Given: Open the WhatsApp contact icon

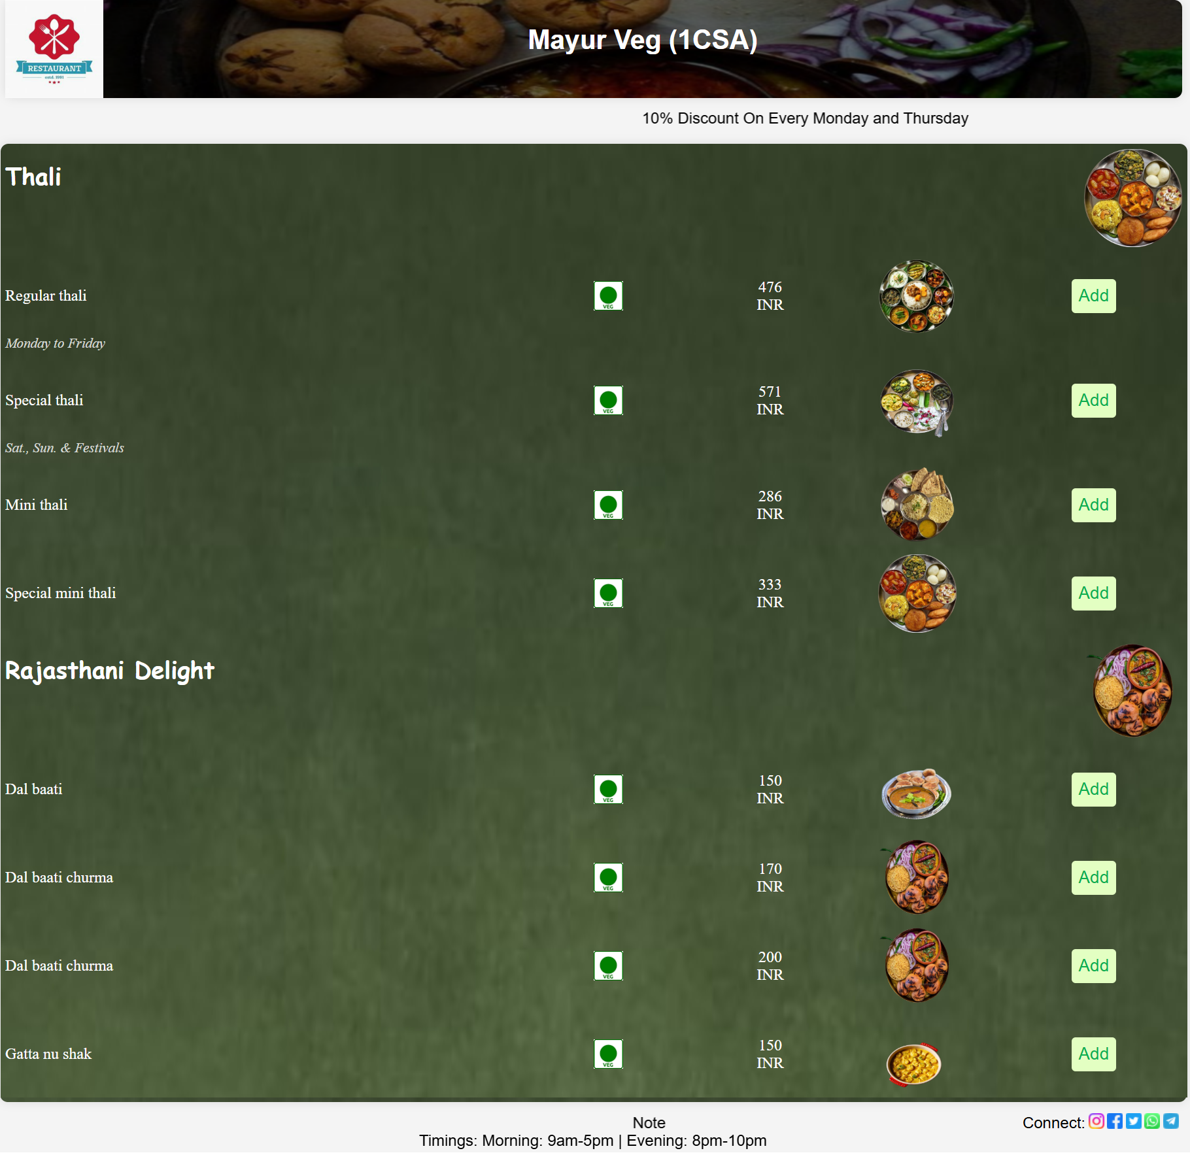Looking at the screenshot, I should pyautogui.click(x=1152, y=1121).
